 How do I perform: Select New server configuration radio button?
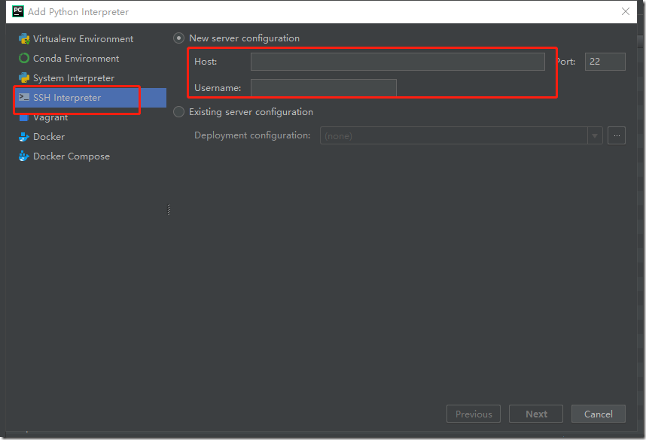tap(178, 38)
